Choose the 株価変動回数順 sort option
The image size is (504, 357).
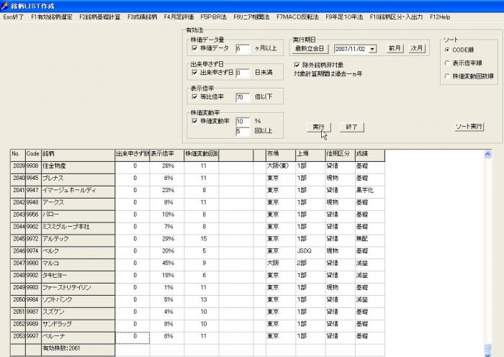tap(447, 76)
